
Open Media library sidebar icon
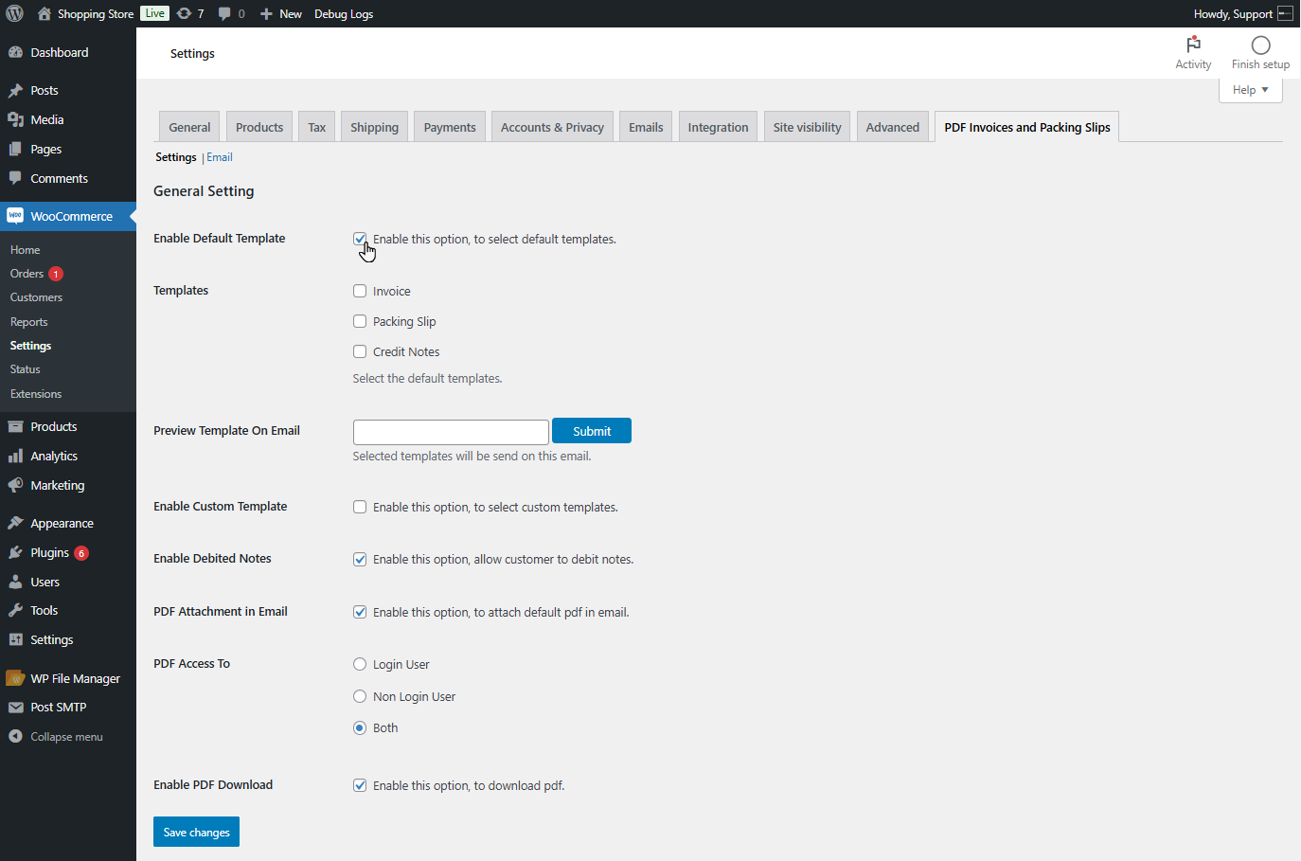pos(15,119)
